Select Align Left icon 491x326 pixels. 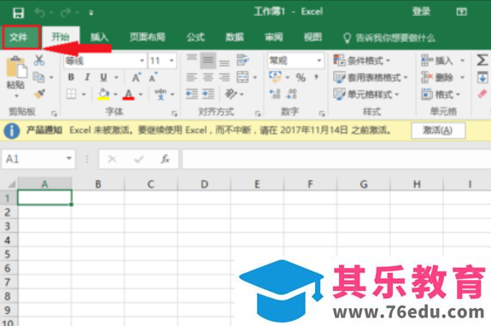click(191, 78)
